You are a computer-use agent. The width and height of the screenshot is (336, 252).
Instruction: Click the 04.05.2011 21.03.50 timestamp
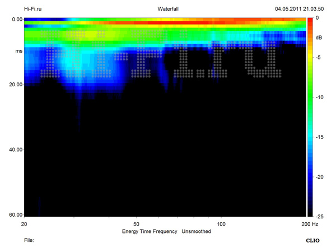pyautogui.click(x=302, y=9)
